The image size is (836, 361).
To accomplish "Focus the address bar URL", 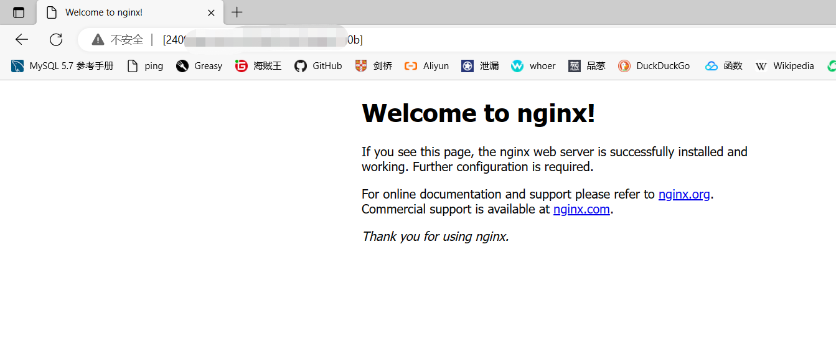I will 263,40.
